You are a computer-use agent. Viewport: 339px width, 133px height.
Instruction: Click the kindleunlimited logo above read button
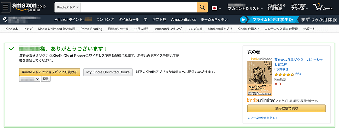[x=261, y=101]
